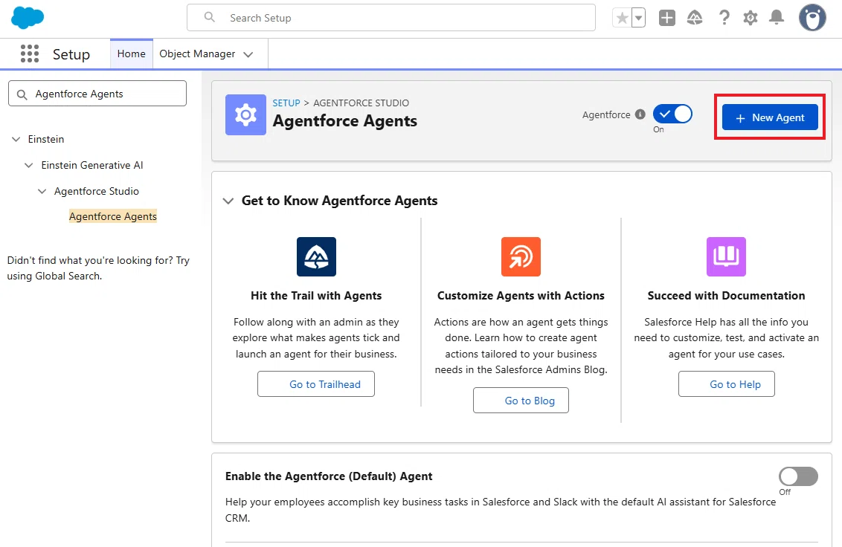The width and height of the screenshot is (842, 547).
Task: Open the global actions plus icon
Action: [x=667, y=18]
